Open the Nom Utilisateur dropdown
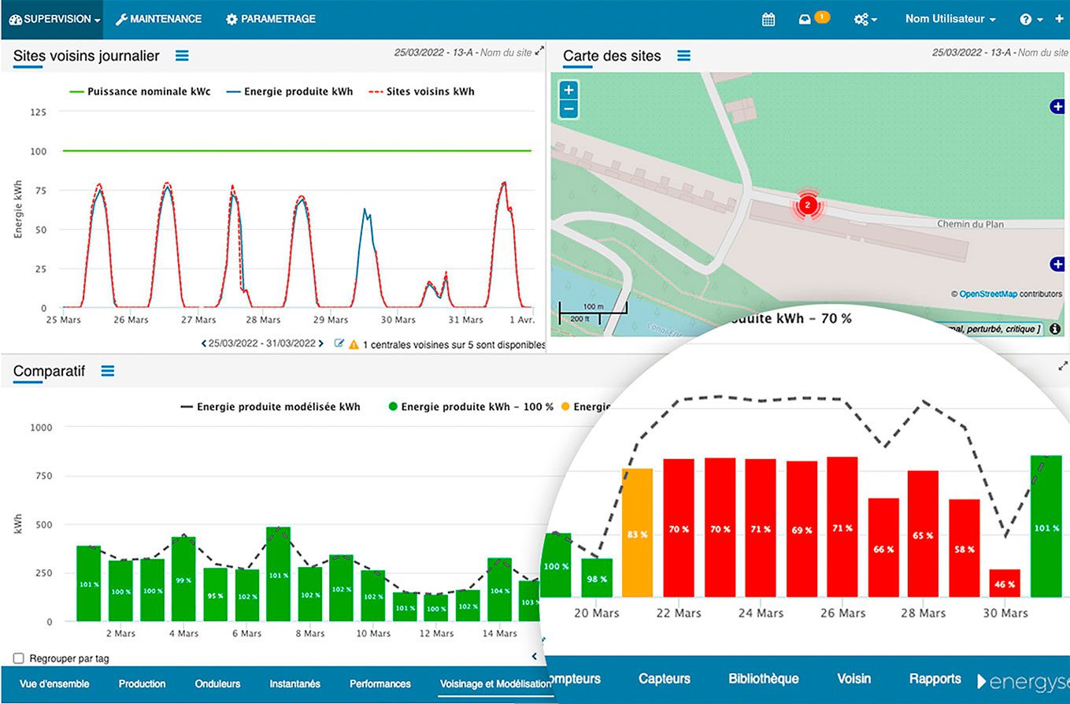The width and height of the screenshot is (1070, 704). coord(946,18)
